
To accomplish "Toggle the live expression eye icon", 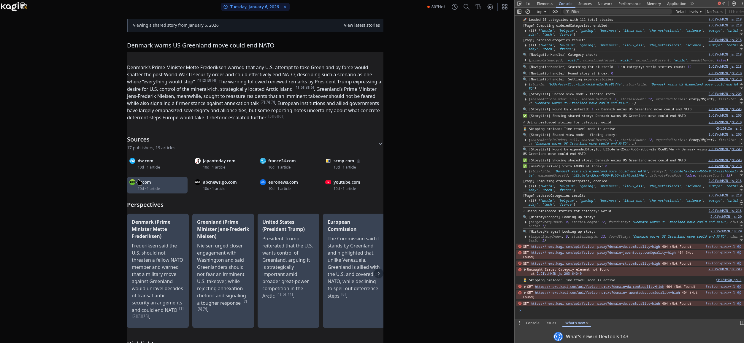I will click(x=555, y=12).
